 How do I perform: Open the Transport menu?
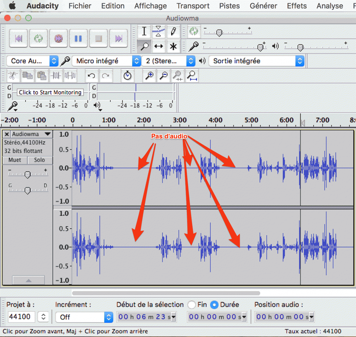pyautogui.click(x=193, y=6)
